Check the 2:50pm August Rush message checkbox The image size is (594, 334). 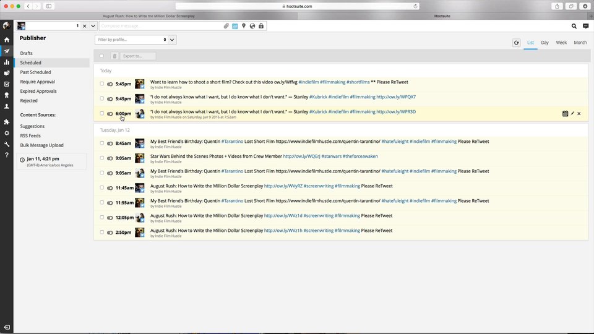coord(102,232)
